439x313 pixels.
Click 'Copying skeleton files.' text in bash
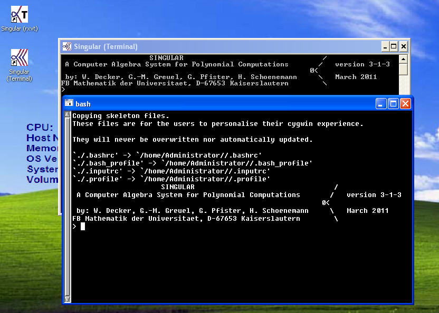(x=121, y=116)
